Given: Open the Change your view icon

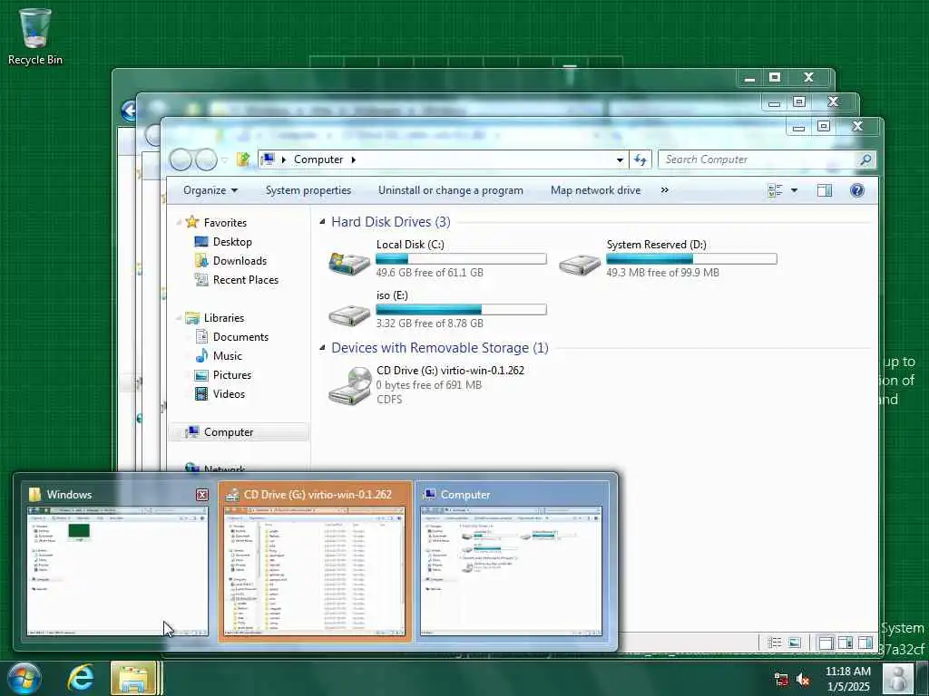Looking at the screenshot, I should 775,190.
